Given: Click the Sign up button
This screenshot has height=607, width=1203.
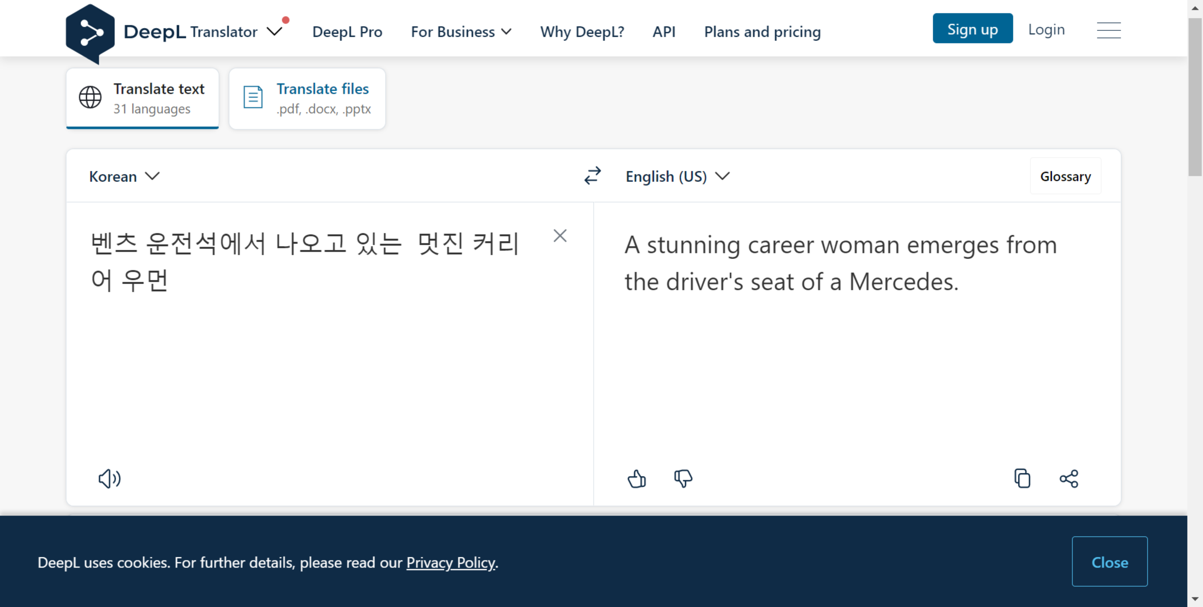Looking at the screenshot, I should click(973, 29).
